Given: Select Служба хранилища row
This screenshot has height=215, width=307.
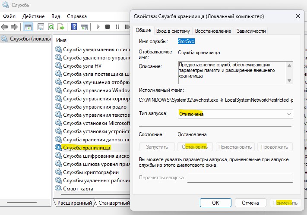Looking at the screenshot, I should pos(92,147).
